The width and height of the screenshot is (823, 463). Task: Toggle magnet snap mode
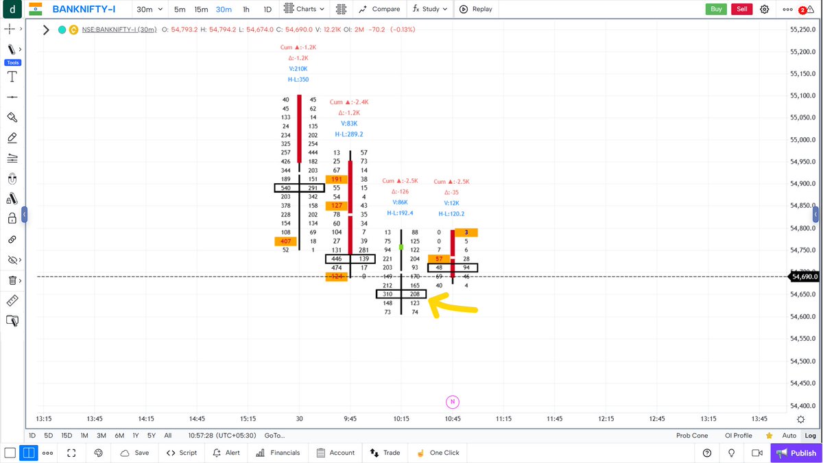tap(12, 179)
